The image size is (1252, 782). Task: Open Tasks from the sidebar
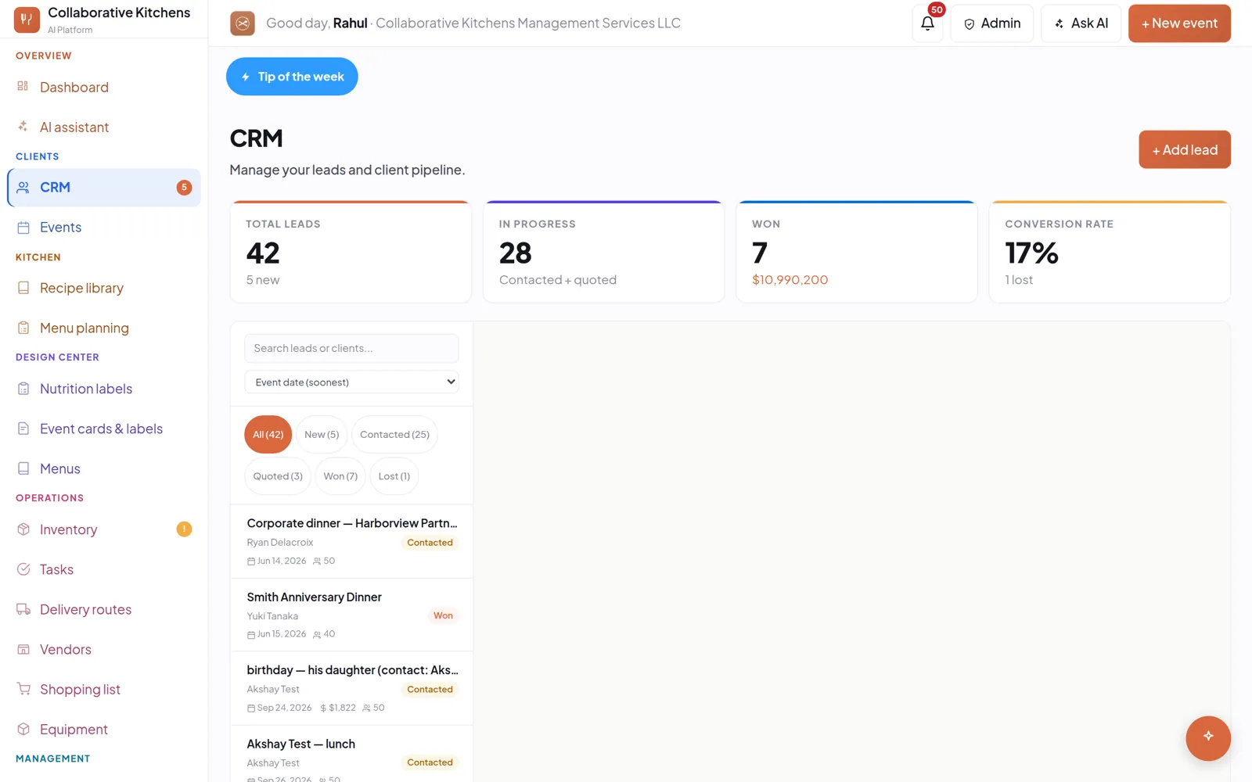(x=103, y=569)
